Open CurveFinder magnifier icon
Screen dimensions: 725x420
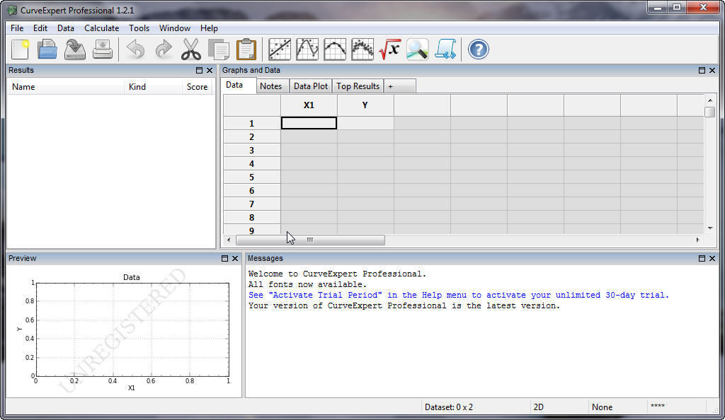pyautogui.click(x=418, y=49)
